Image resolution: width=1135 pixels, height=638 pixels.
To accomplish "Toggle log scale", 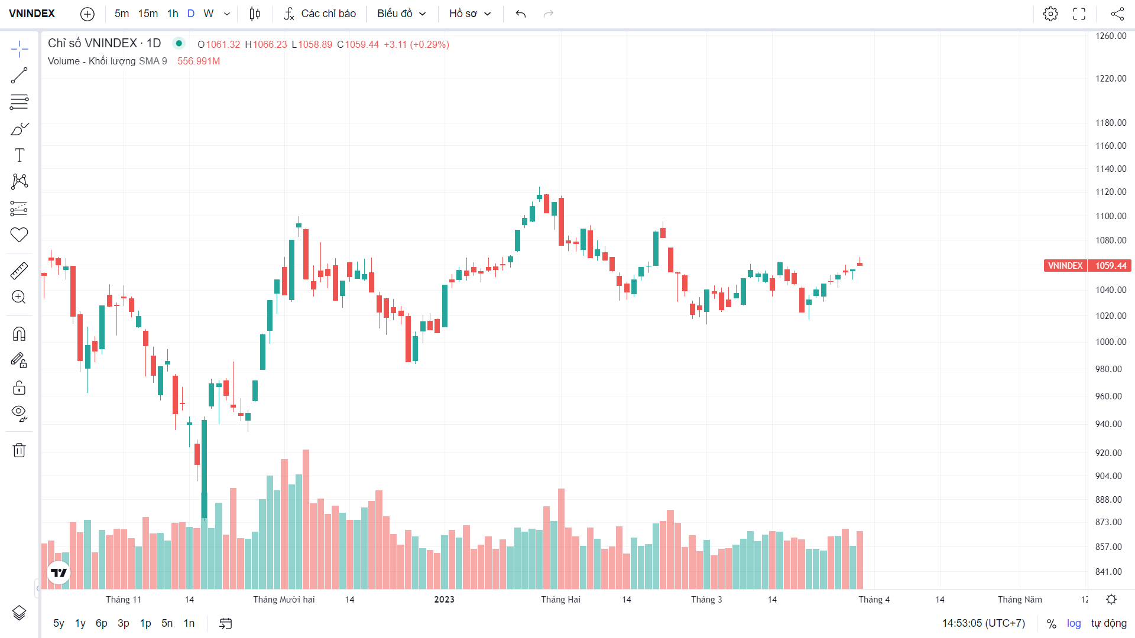I will coord(1074,623).
